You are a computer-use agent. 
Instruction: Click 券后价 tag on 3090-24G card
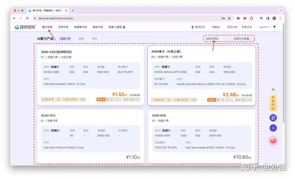click(101, 99)
